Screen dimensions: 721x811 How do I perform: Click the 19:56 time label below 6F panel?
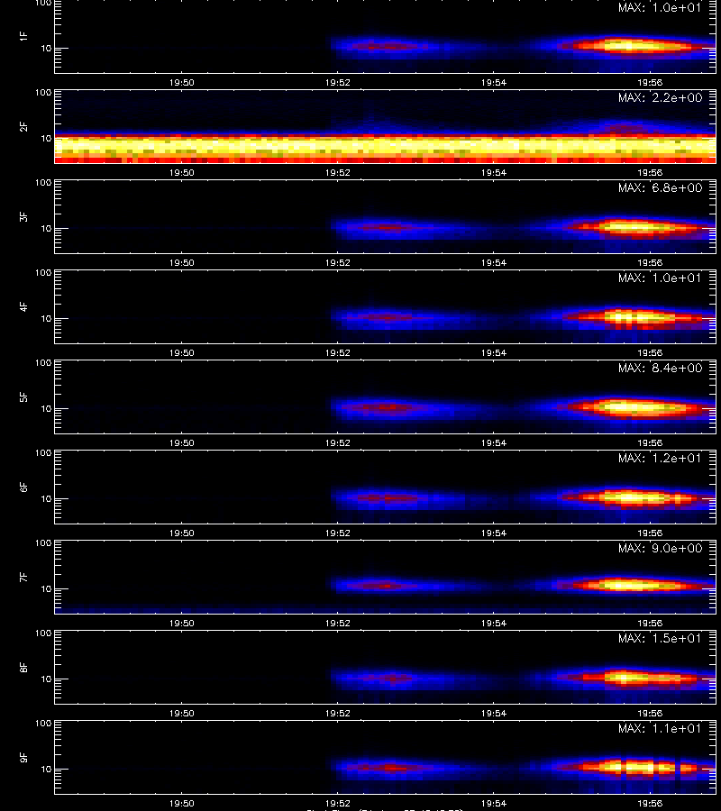[x=650, y=533]
